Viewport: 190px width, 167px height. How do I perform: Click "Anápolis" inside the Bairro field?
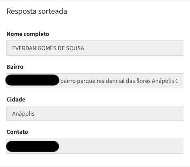click(x=163, y=81)
